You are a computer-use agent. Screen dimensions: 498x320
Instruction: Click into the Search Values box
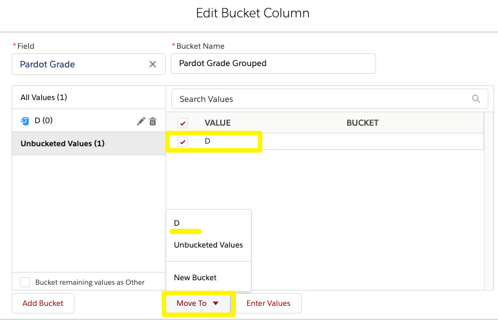pos(321,99)
